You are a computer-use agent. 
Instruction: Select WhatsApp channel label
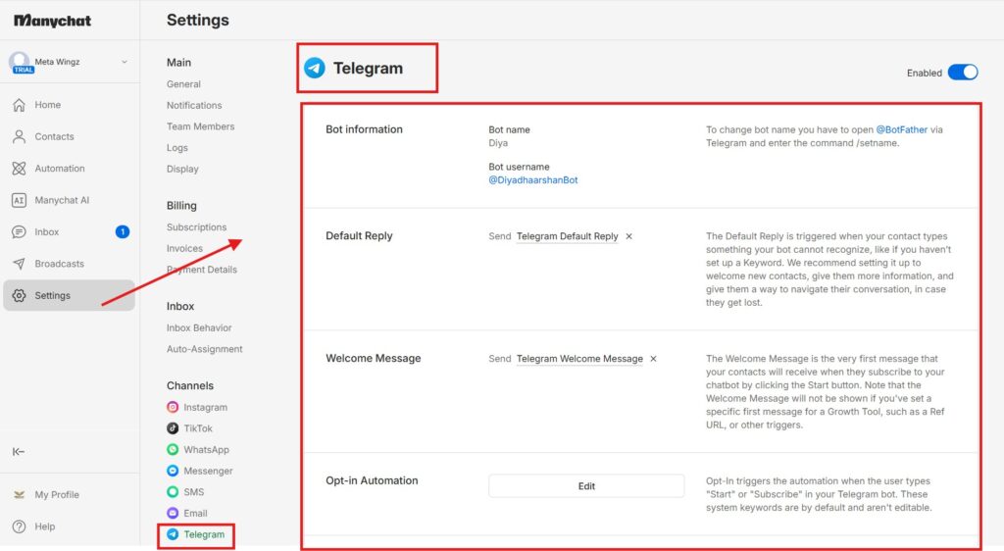pos(206,449)
